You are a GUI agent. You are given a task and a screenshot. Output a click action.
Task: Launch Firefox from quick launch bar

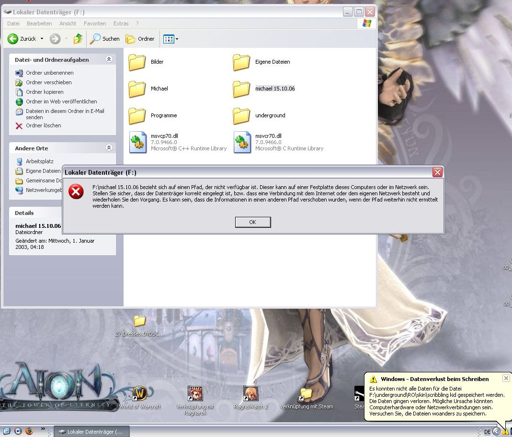29,431
